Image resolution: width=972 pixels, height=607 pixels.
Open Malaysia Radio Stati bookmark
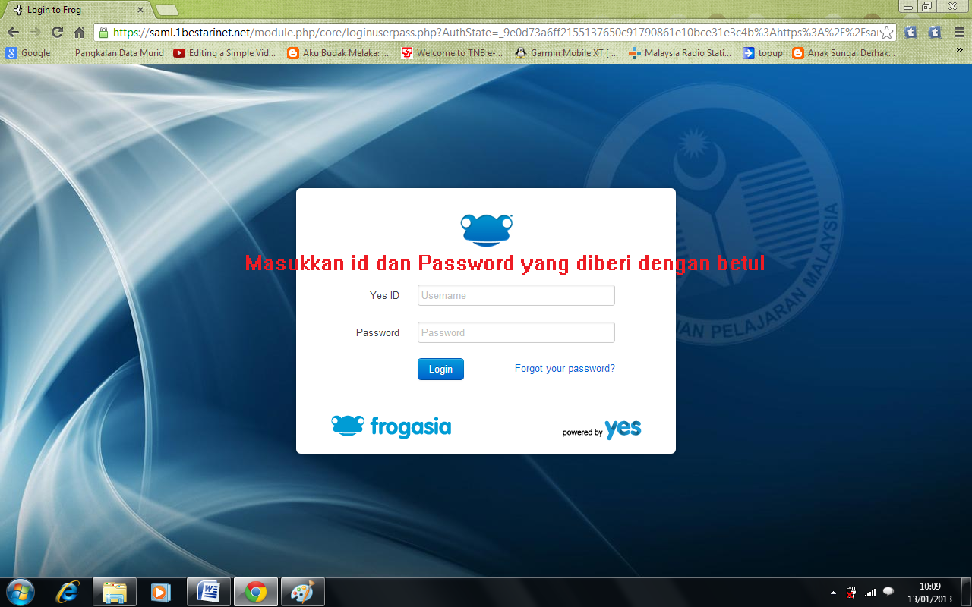point(680,53)
